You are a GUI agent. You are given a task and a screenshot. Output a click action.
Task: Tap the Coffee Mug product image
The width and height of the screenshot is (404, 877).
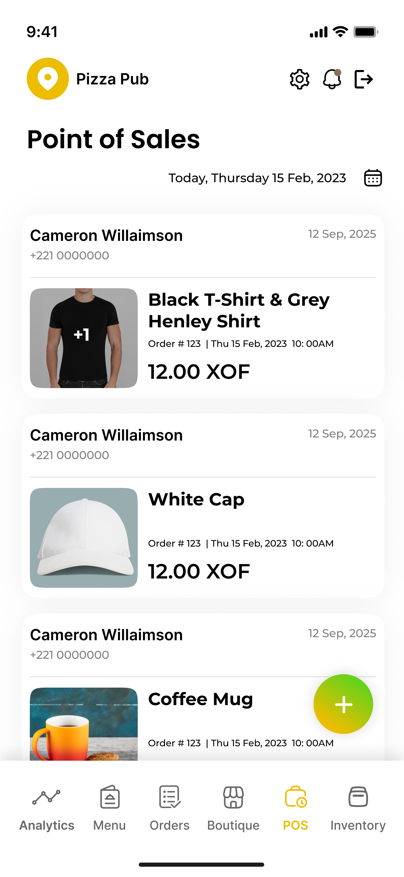[x=84, y=724]
